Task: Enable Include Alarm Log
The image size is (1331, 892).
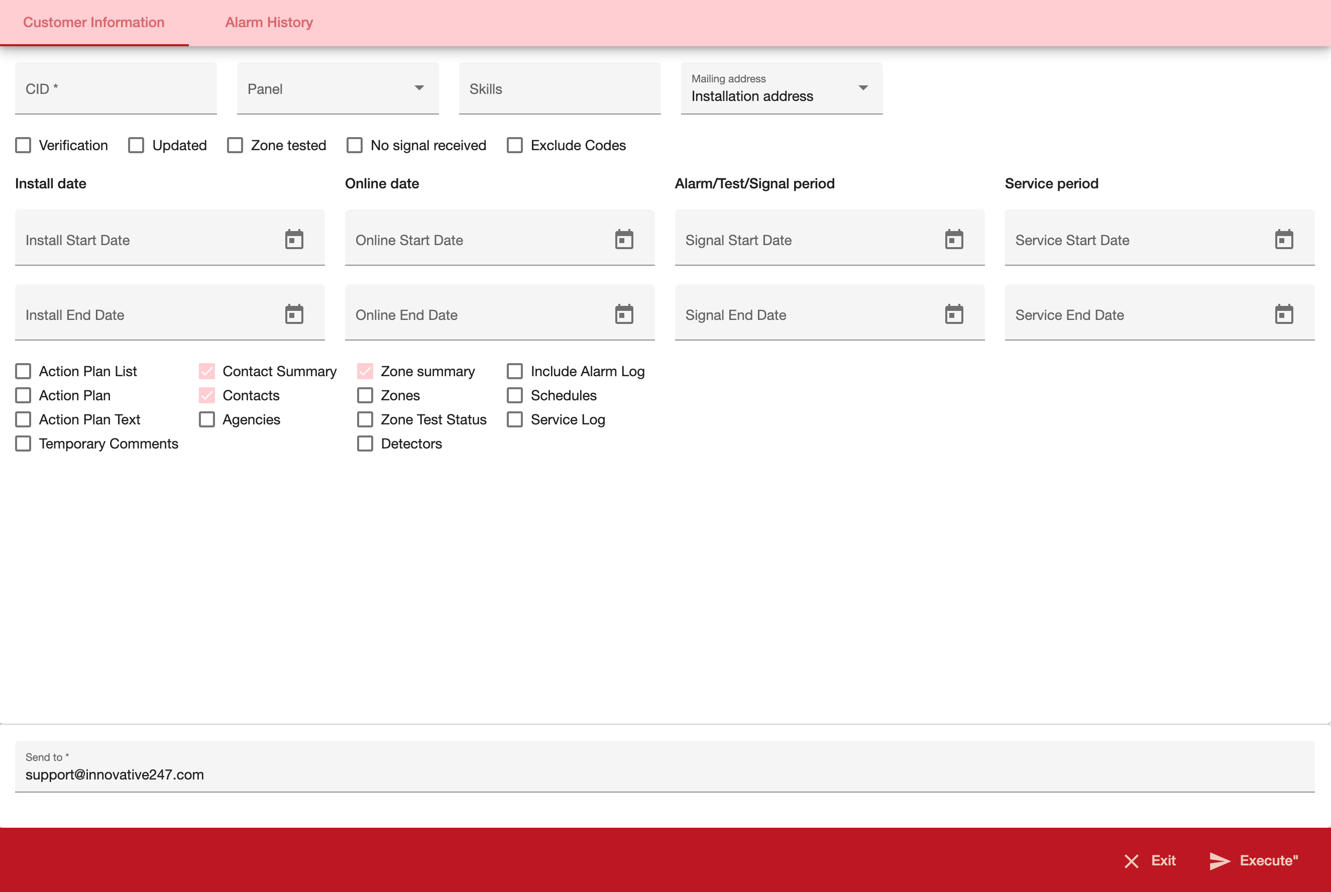Action: (515, 372)
